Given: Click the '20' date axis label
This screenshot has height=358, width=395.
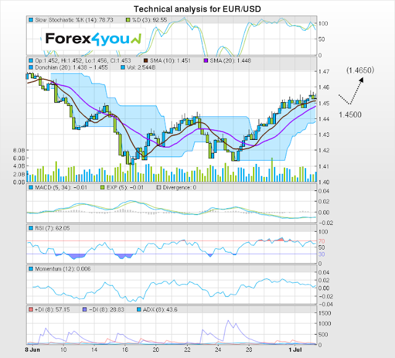Looking at the screenshot, I should 156,350.
